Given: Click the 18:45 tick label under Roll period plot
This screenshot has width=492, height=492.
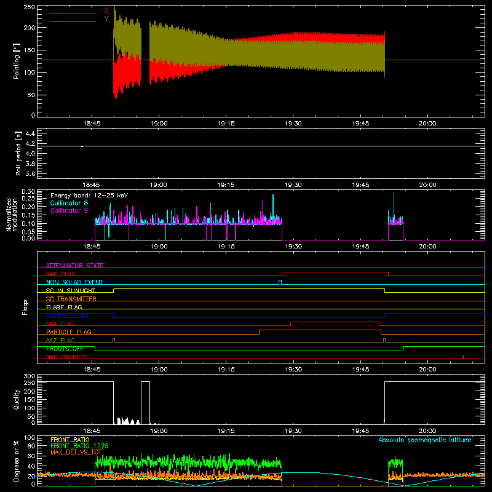Looking at the screenshot, I should coord(91,185).
